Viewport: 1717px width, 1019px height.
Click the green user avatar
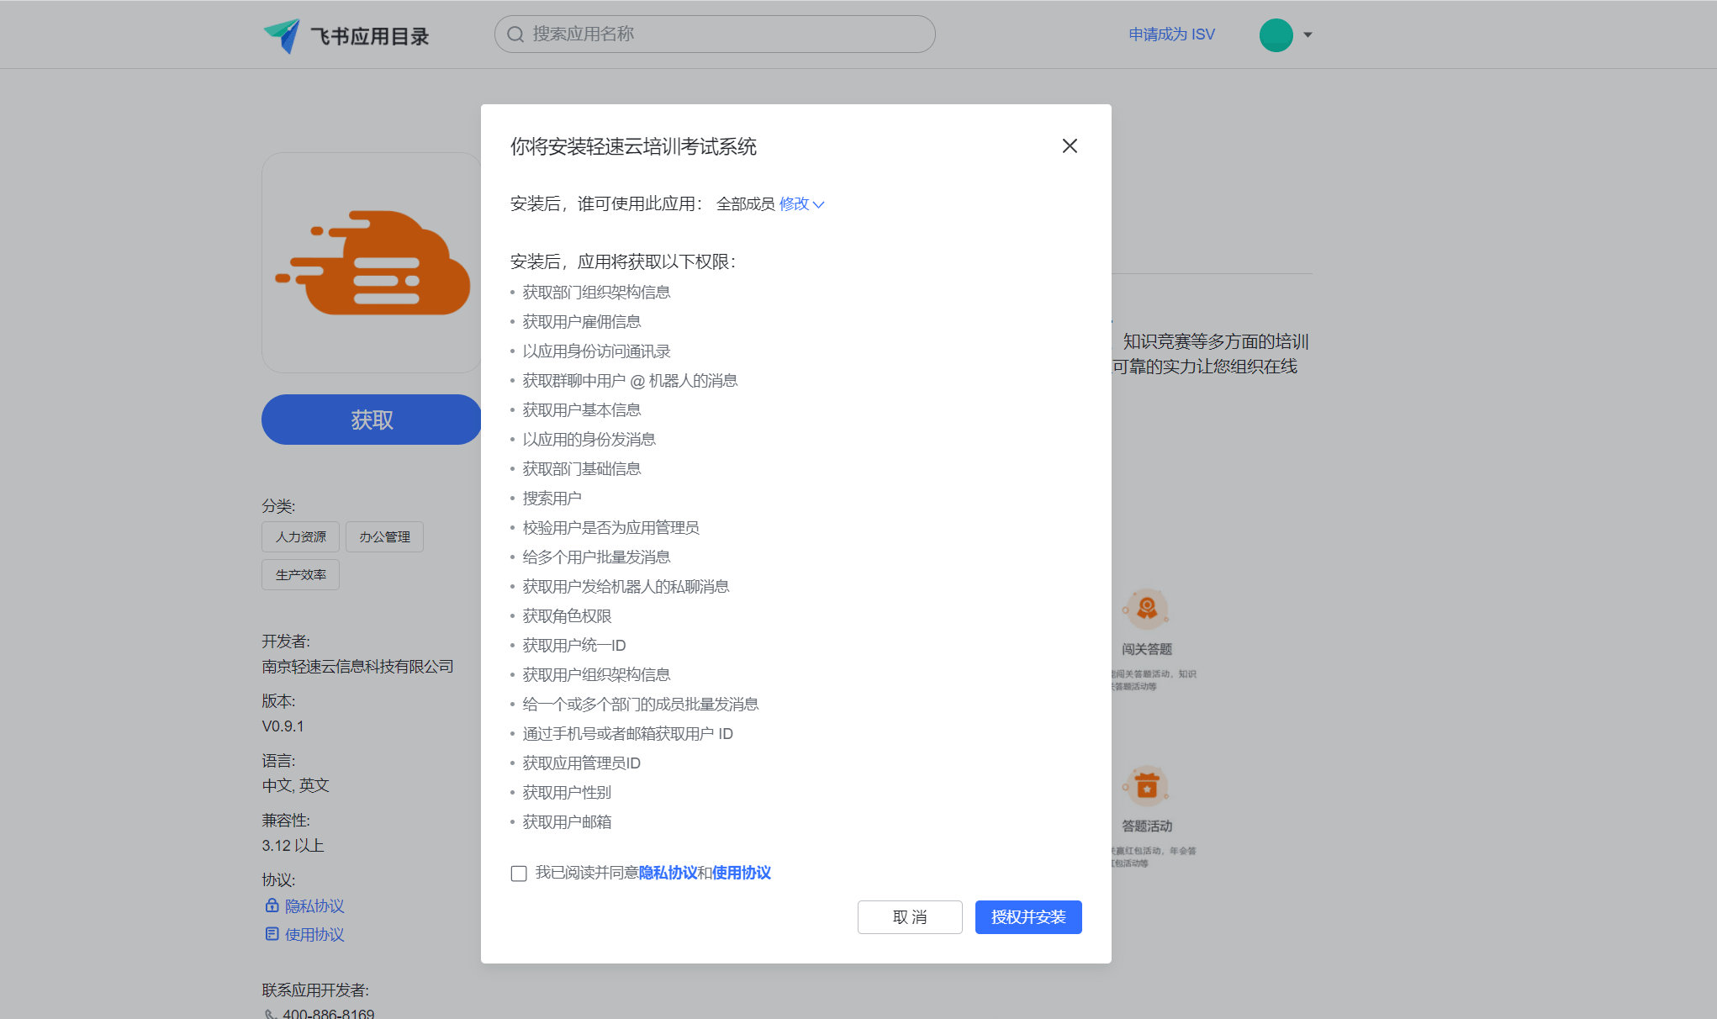(1276, 35)
